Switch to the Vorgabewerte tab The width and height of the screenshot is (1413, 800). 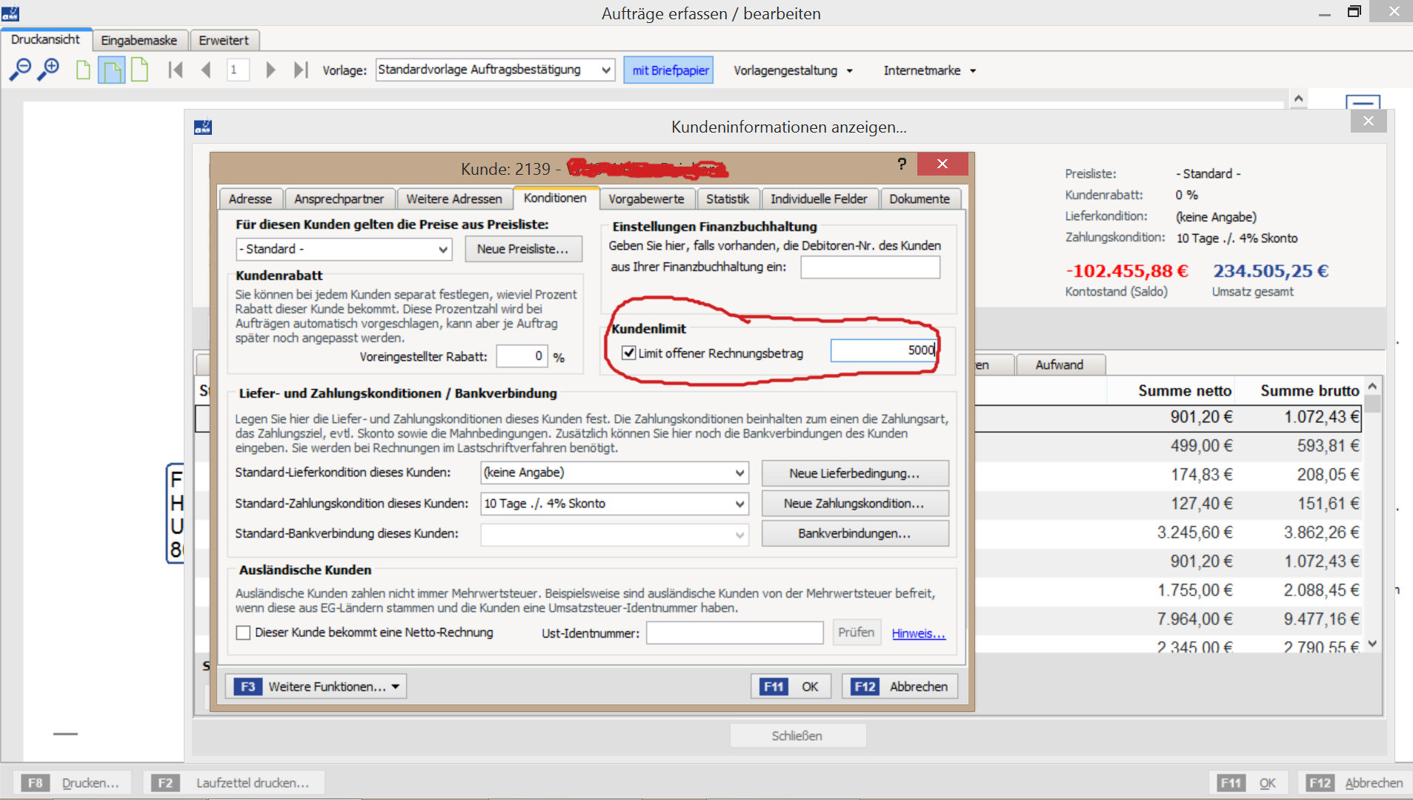[646, 199]
